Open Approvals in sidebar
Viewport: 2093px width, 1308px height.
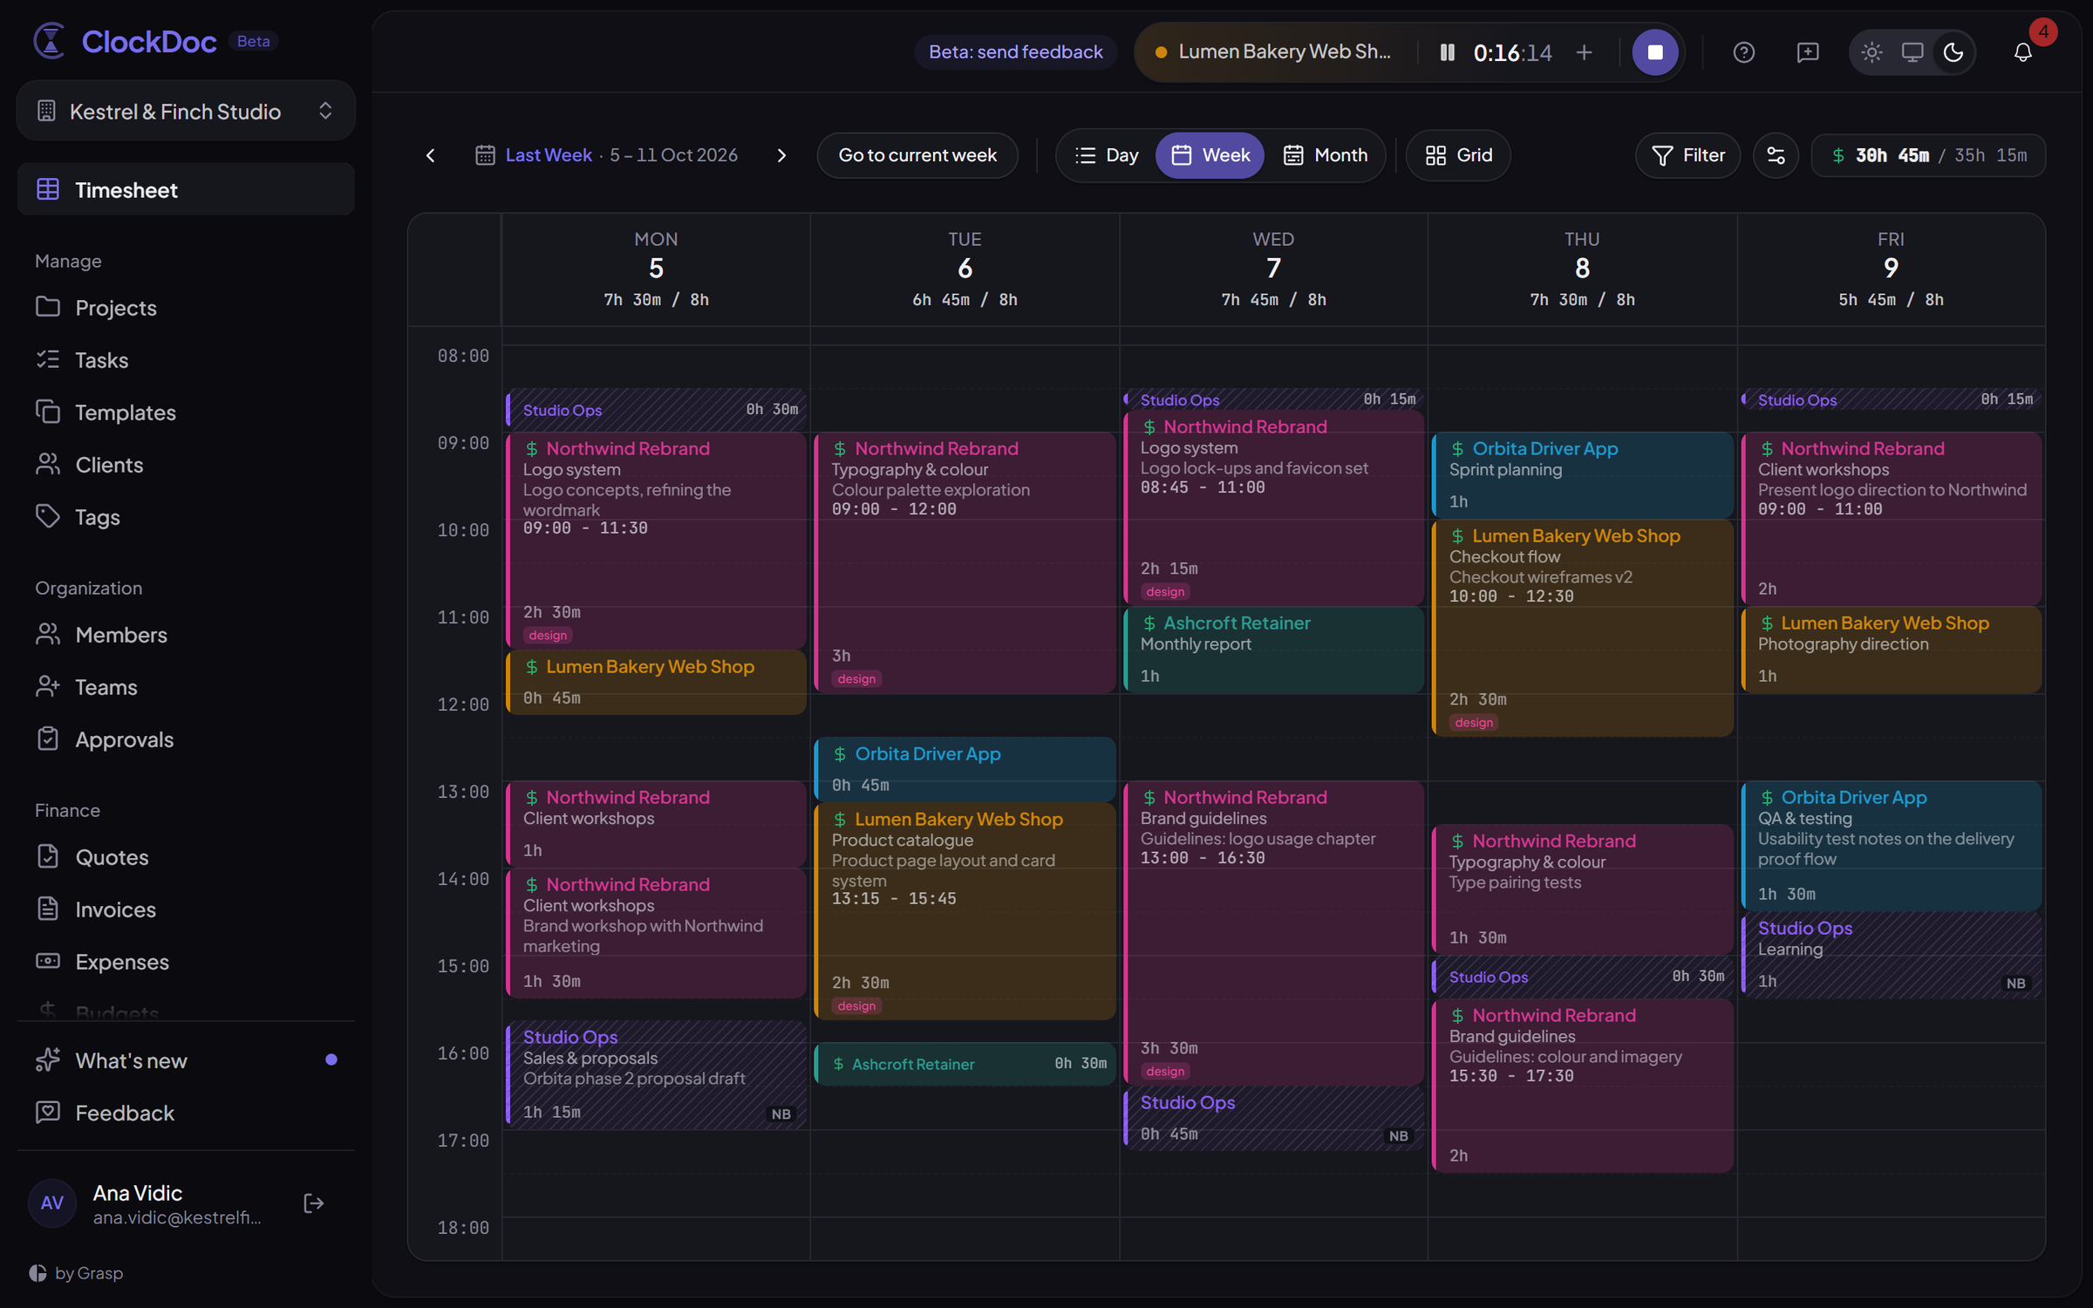coord(186,739)
